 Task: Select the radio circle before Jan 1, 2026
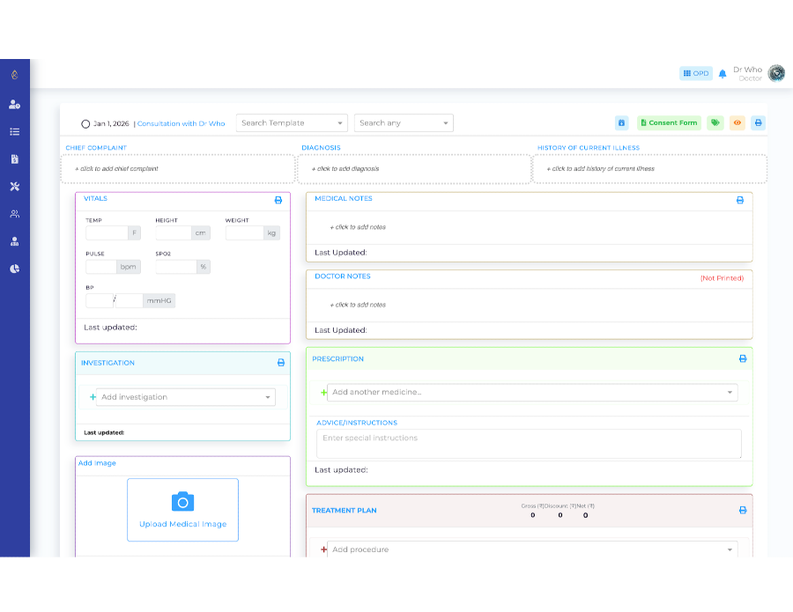85,124
